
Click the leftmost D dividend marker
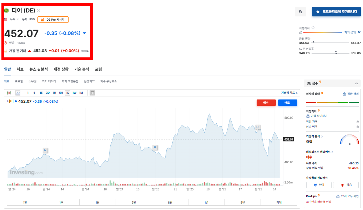click(45, 150)
